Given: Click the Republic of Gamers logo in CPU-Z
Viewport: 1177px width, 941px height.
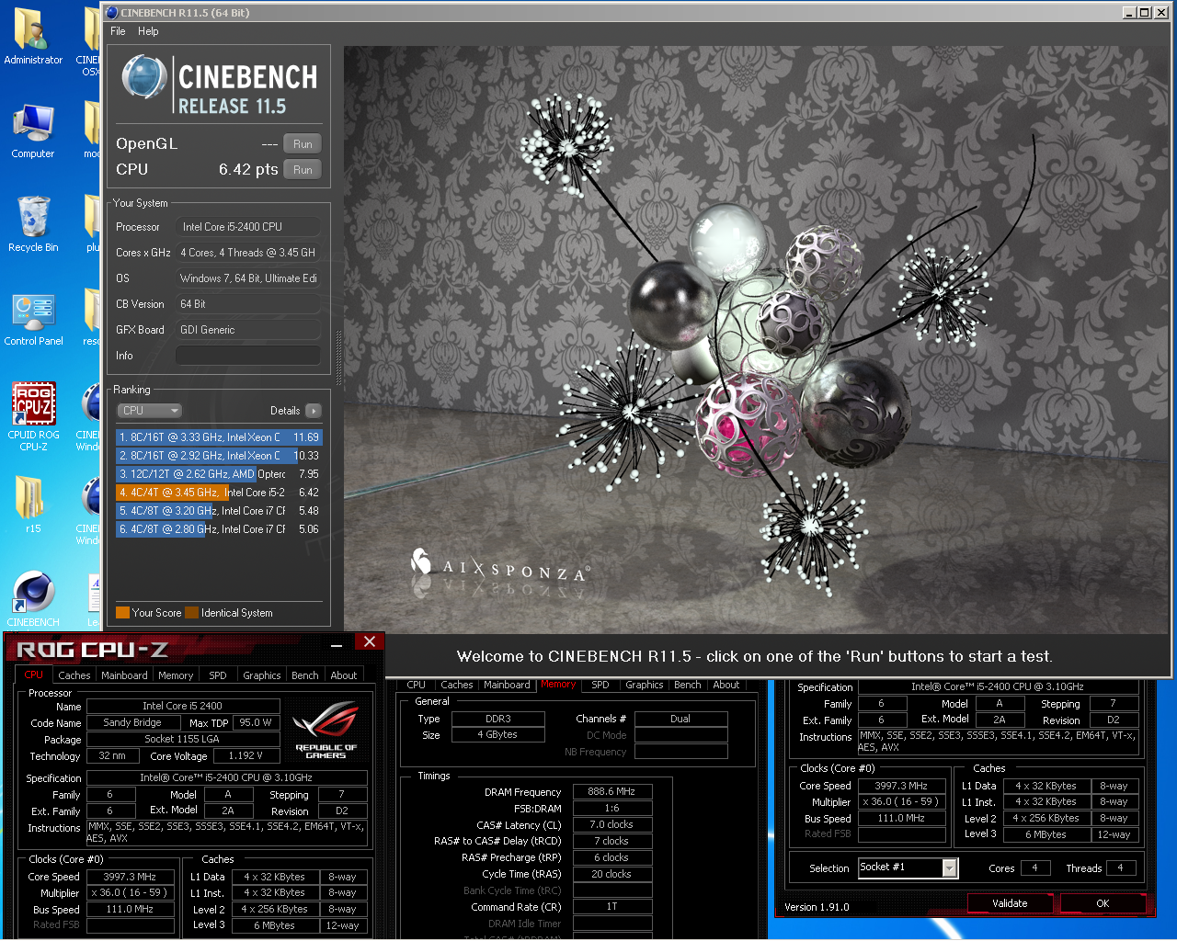Looking at the screenshot, I should point(326,730).
